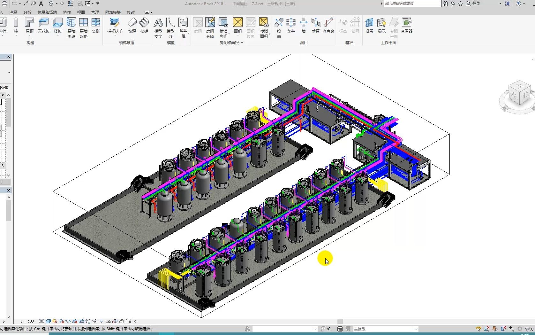
Task: Switch to the 视图 ribbon tab
Action: [x=81, y=12]
